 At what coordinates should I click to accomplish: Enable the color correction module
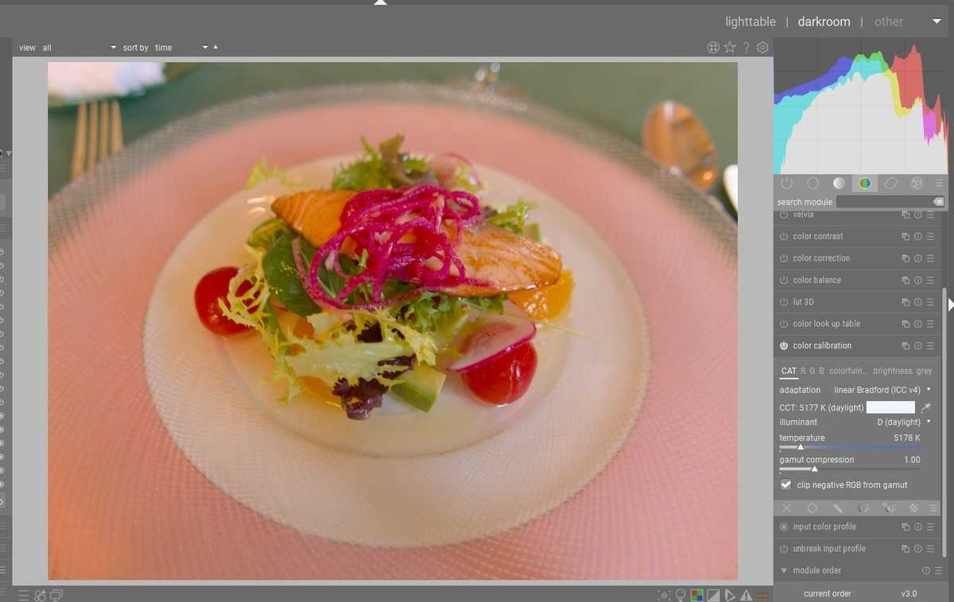pos(784,259)
